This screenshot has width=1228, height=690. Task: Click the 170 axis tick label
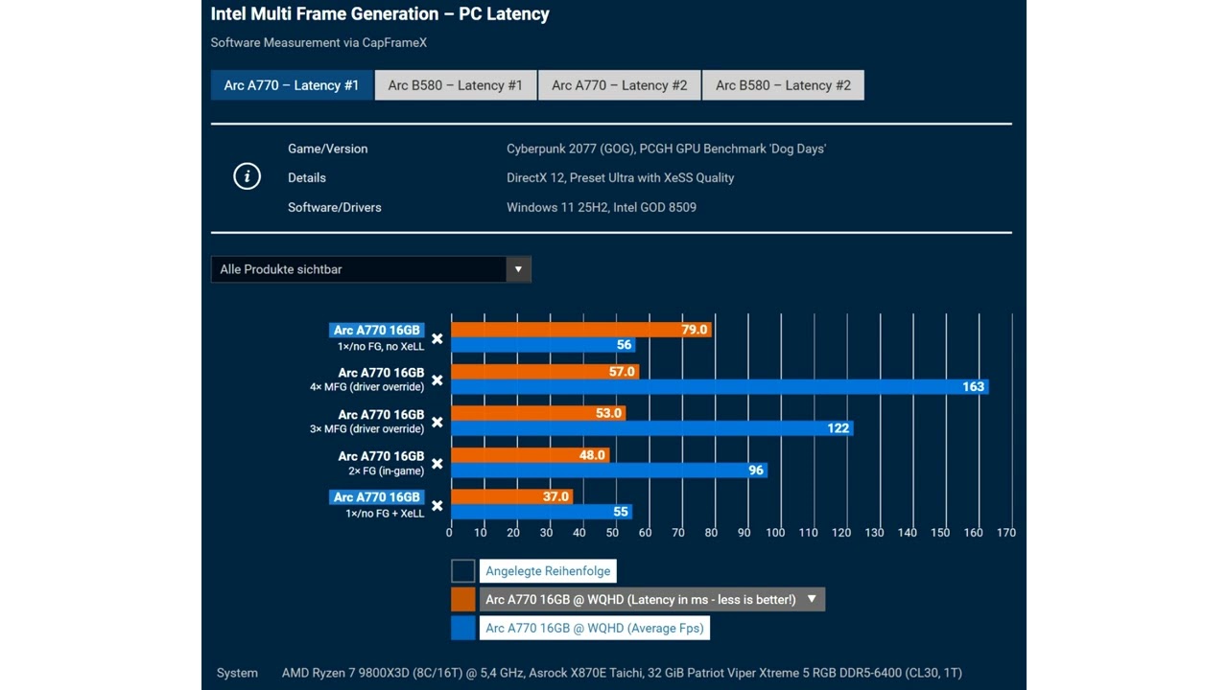point(1005,533)
